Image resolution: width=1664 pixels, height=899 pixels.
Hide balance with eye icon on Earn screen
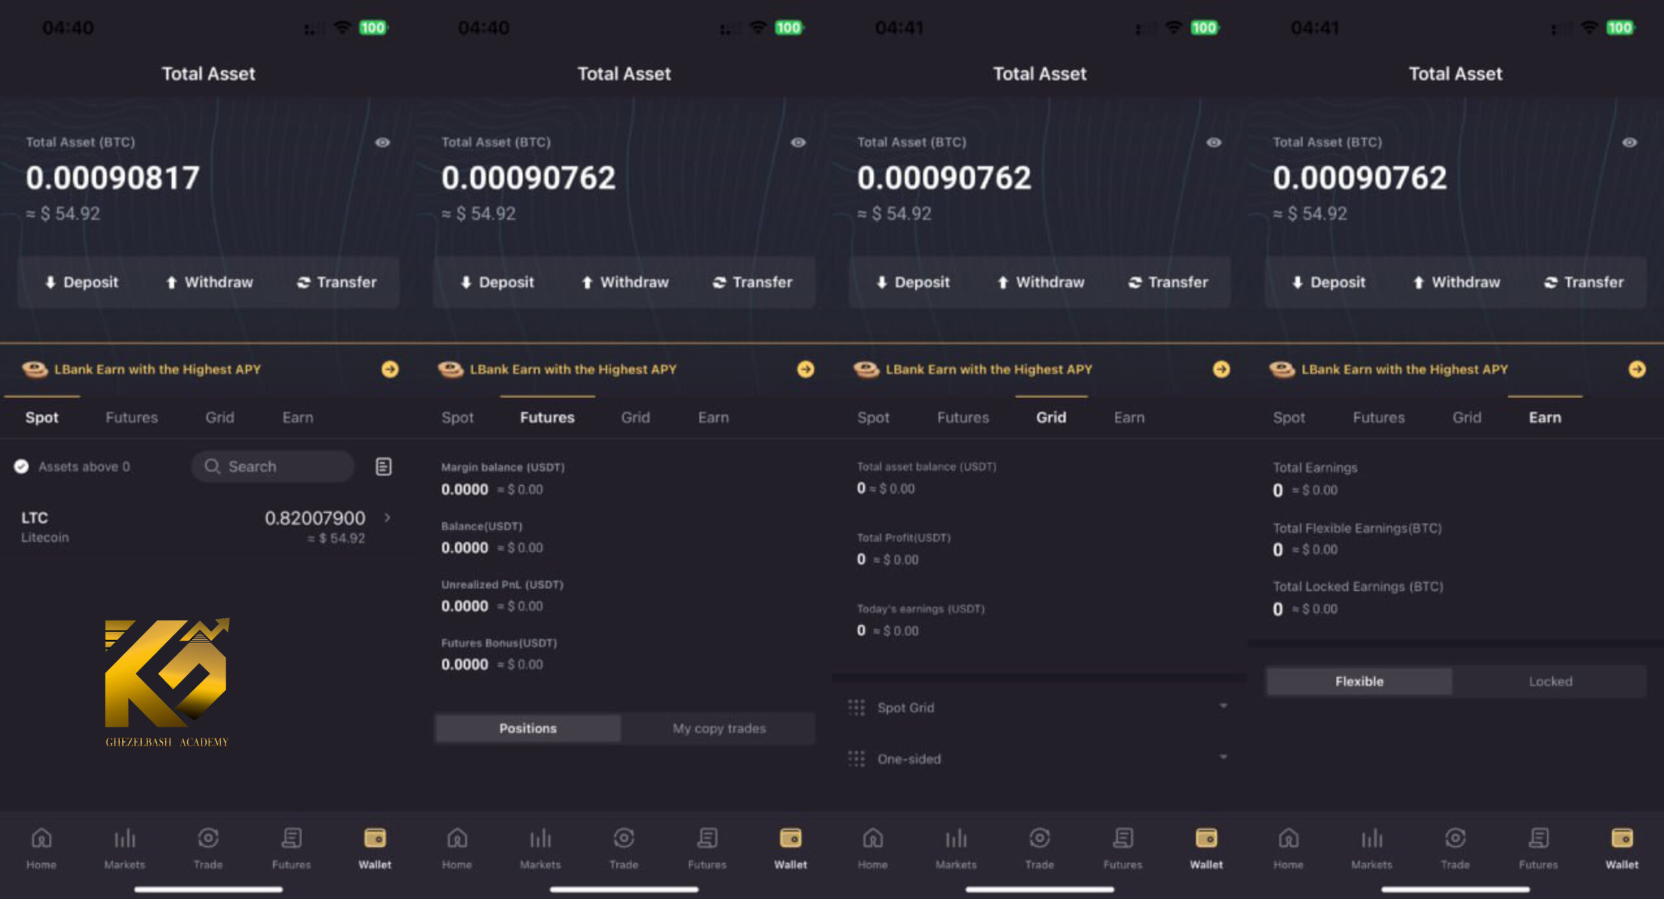pos(1630,142)
